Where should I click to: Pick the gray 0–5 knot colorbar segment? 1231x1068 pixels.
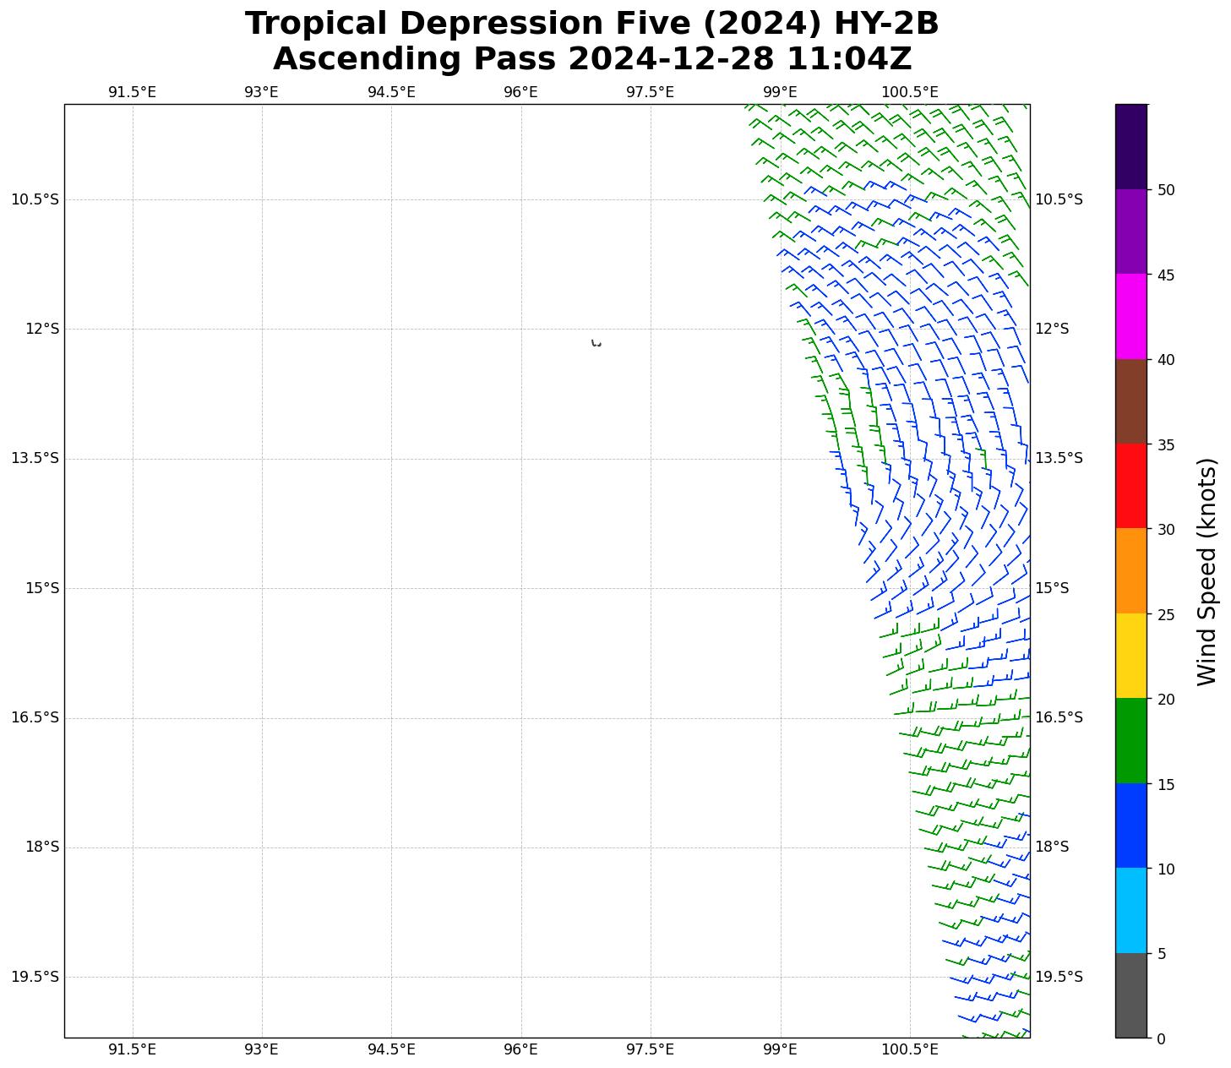(x=1130, y=994)
